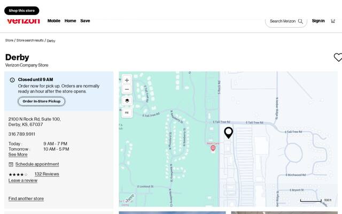Screen dimensions: 342x214
Task: Click the Derby store heading
Action: pos(17,57)
